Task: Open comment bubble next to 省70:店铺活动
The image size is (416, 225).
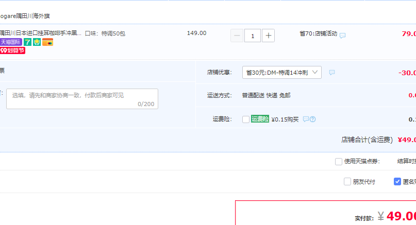Action: pyautogui.click(x=342, y=35)
